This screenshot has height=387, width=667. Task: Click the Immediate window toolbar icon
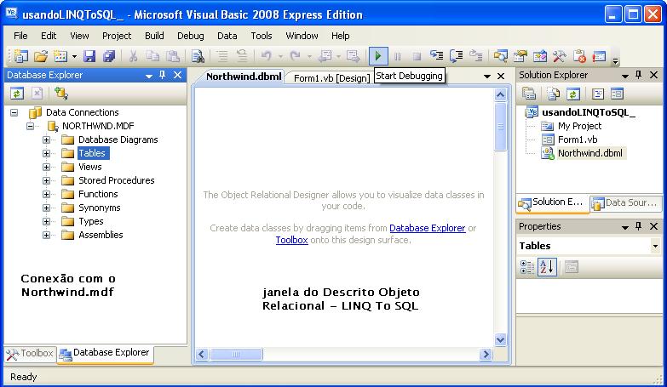[599, 56]
